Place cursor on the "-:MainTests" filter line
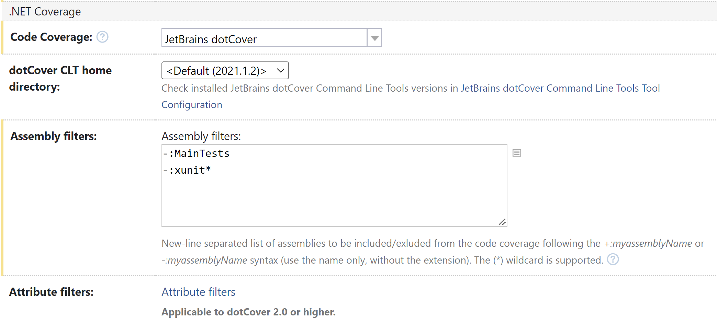Screen dimensions: 717x324 196,153
